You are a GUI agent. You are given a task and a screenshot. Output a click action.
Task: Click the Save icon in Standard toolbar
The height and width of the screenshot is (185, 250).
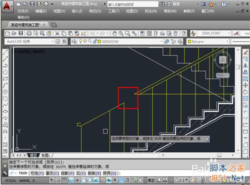[x=20, y=33]
